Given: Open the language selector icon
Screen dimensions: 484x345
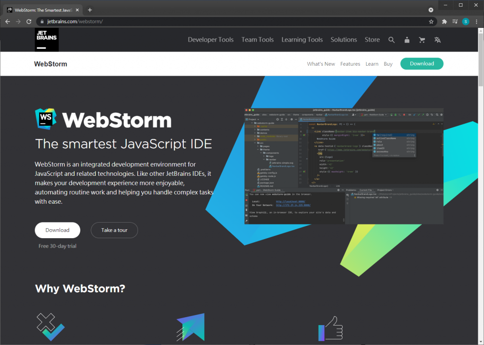Looking at the screenshot, I should point(437,40).
